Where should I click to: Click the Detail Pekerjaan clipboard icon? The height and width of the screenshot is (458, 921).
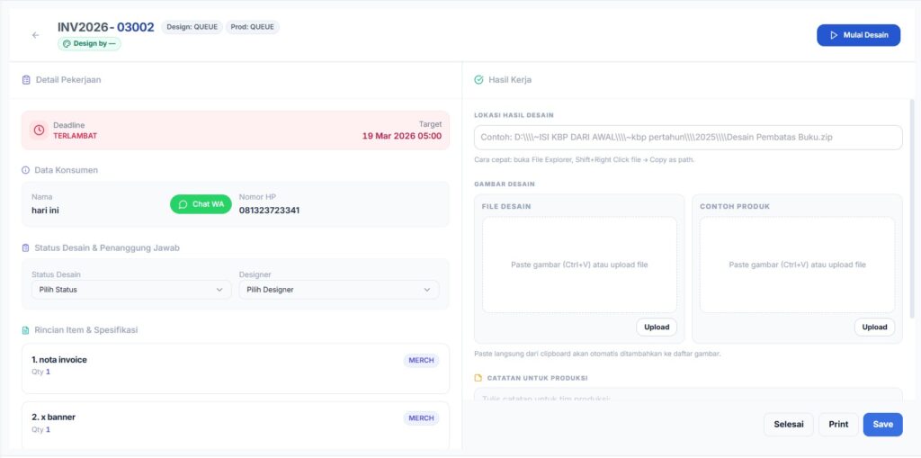26,80
